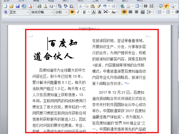This screenshot has width=179, height=134.
Task: Expand change case dropdown arrow
Action: click(x=117, y=12)
